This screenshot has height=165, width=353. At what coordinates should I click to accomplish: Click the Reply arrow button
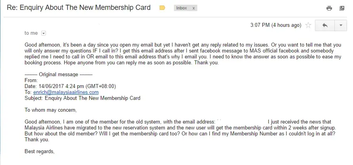tap(325, 25)
